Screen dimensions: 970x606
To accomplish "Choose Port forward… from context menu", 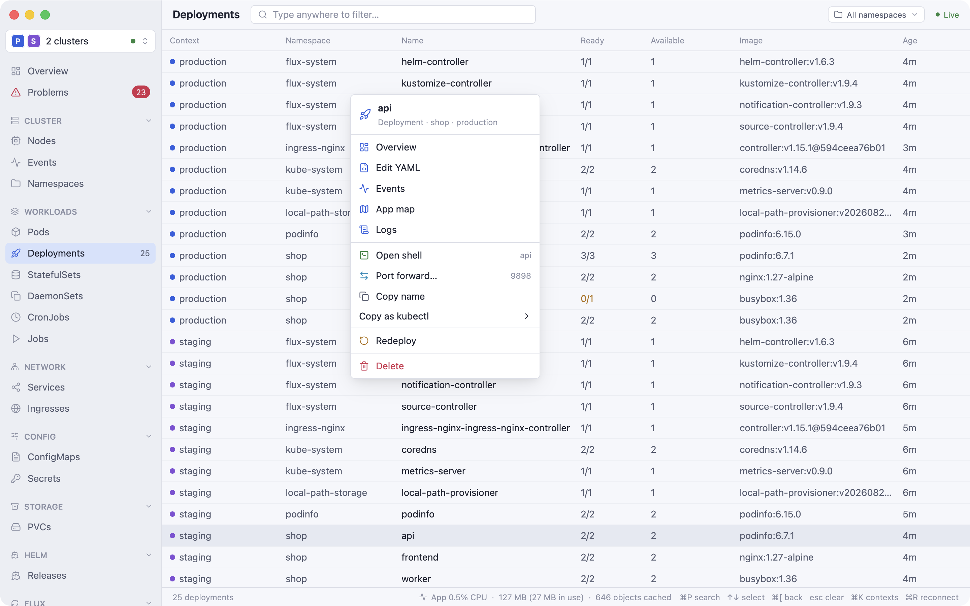I will pyautogui.click(x=445, y=276).
